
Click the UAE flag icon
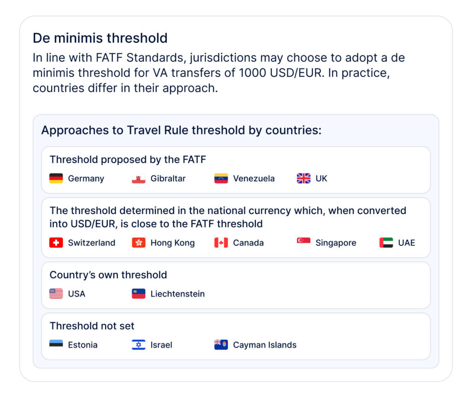(386, 242)
